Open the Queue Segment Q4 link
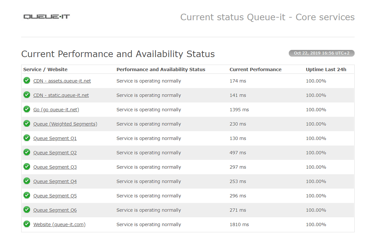Image resolution: width=382 pixels, height=246 pixels. tap(55, 182)
